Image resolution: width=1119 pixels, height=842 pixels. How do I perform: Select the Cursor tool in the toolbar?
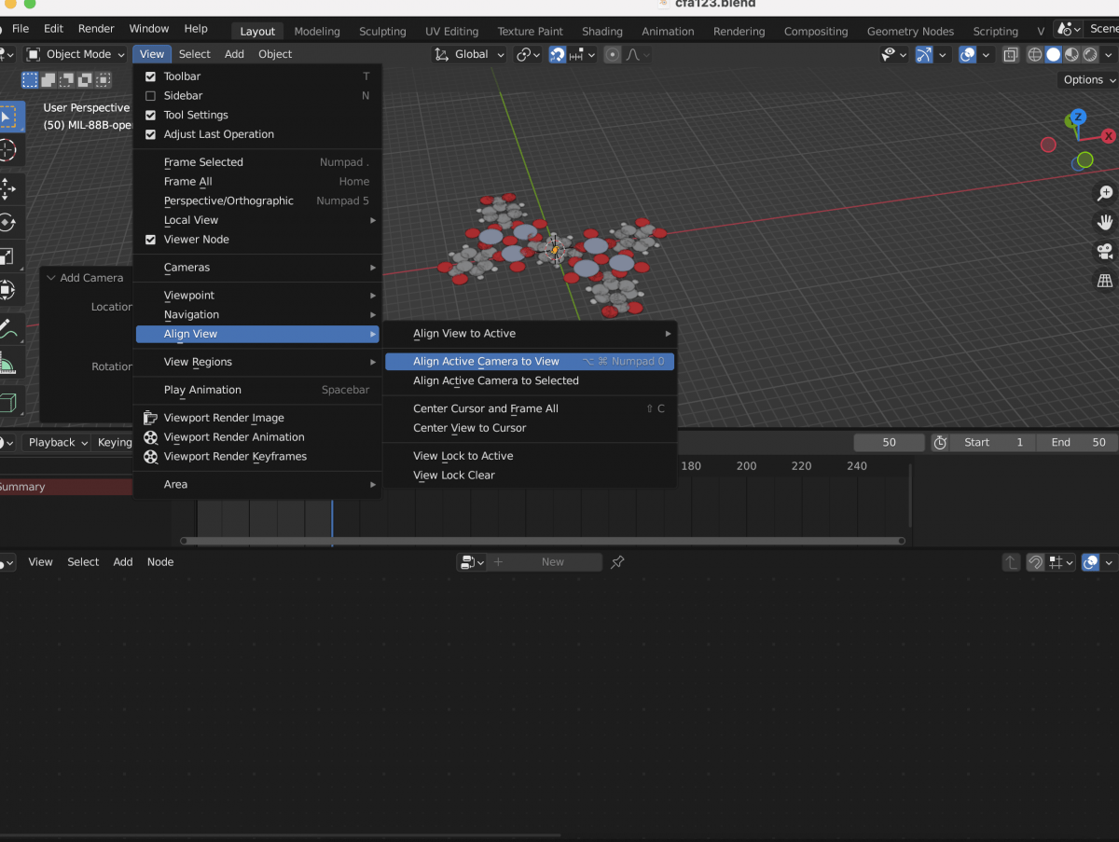click(7, 150)
